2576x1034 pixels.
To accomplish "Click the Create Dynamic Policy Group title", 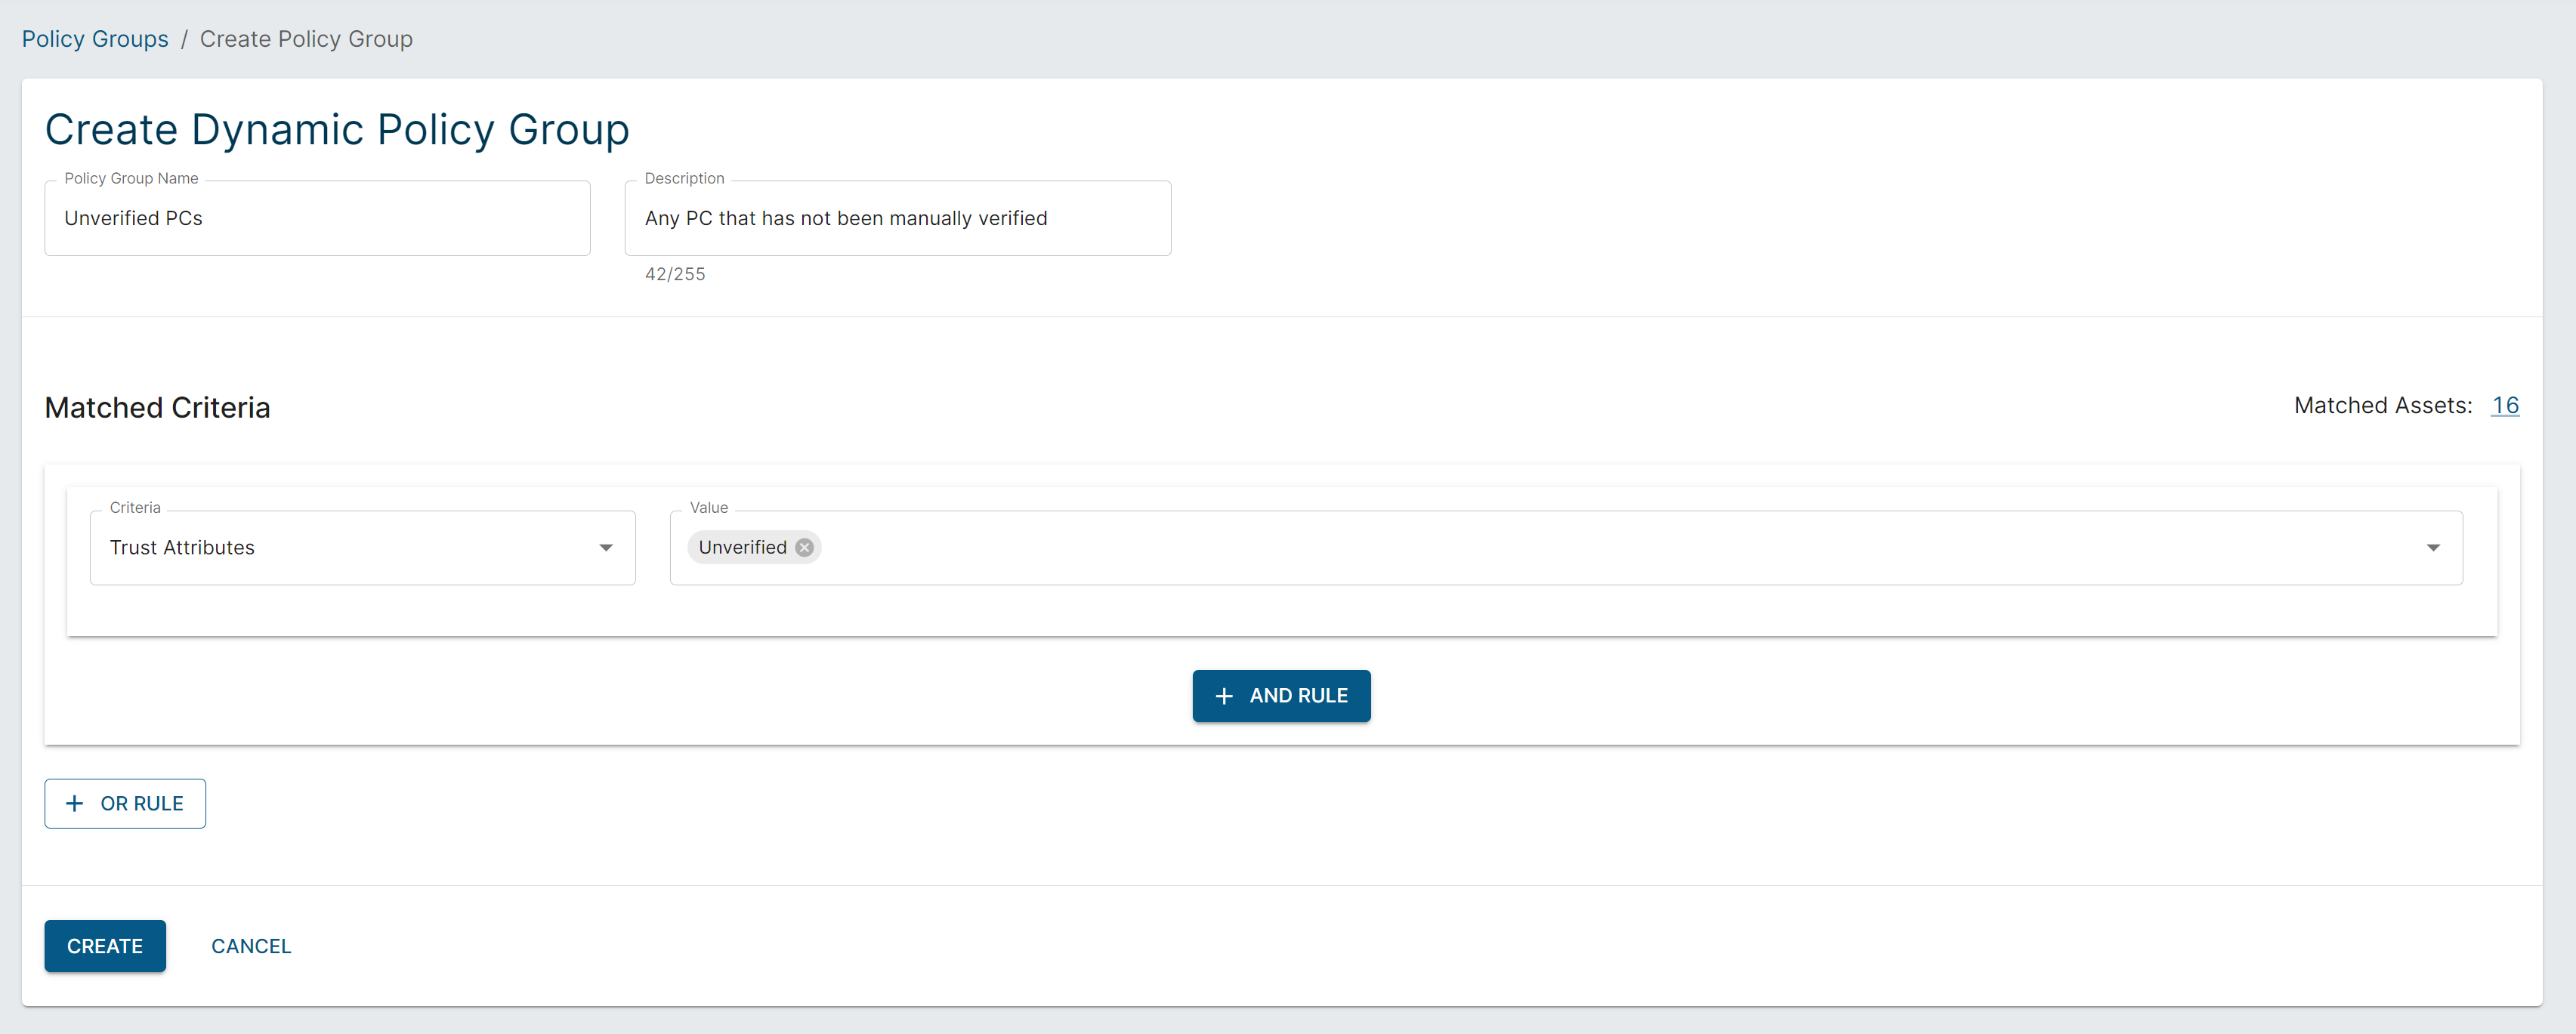I will (337, 130).
